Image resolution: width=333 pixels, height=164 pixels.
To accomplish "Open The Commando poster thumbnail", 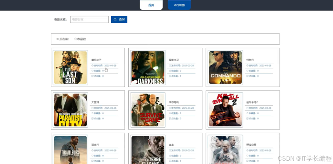I will [x=226, y=67].
